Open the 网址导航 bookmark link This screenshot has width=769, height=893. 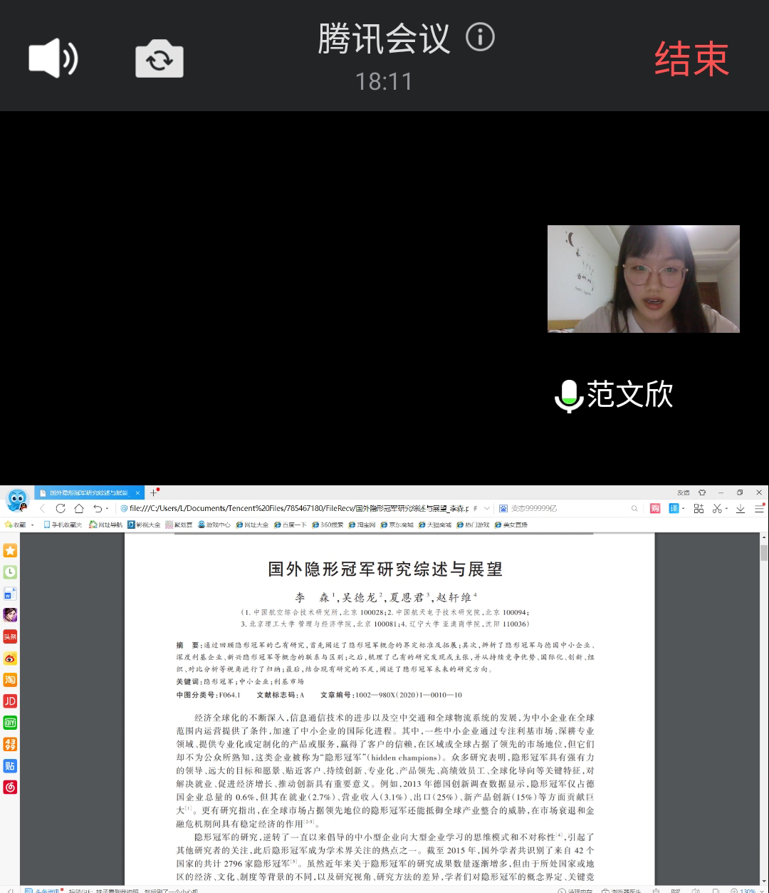coord(105,525)
